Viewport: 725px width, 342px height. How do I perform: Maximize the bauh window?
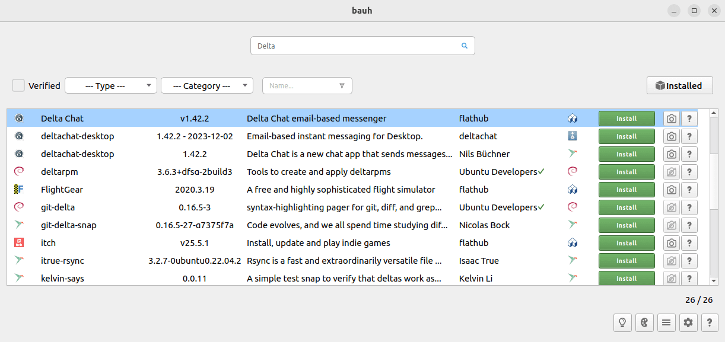coord(694,11)
